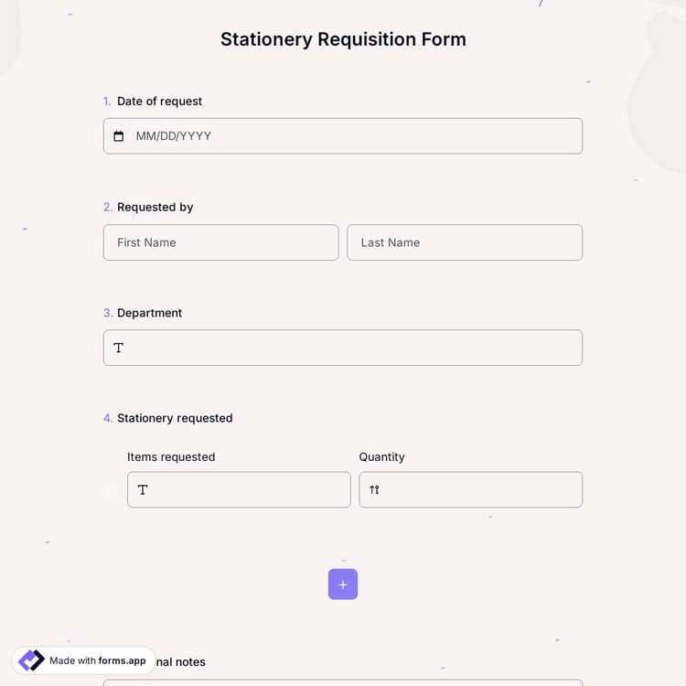Click the text icon in the Items requested field
Image resolution: width=686 pixels, height=686 pixels.
pos(143,490)
